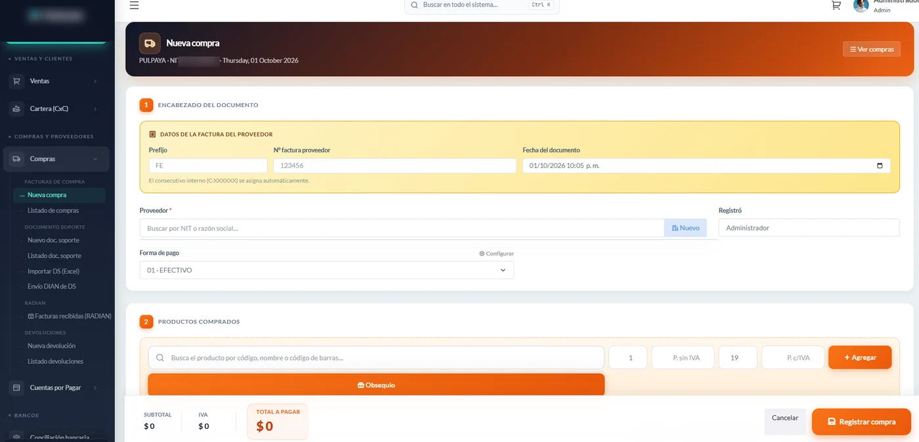Click Registrar compra button
The width and height of the screenshot is (919, 442).
click(x=861, y=422)
